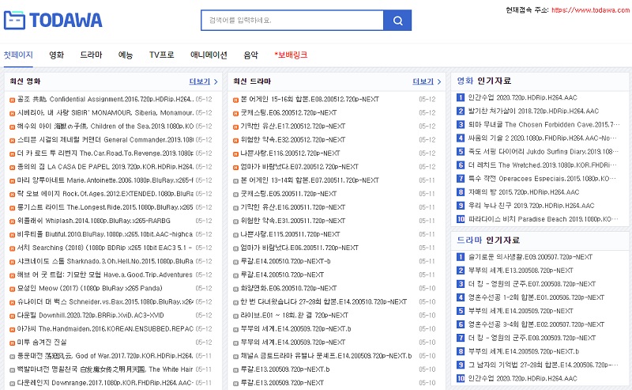This screenshot has height=390, width=632.
Task: Click 더보기 in the 최신 드라마 panel
Action: pyautogui.click(x=423, y=81)
